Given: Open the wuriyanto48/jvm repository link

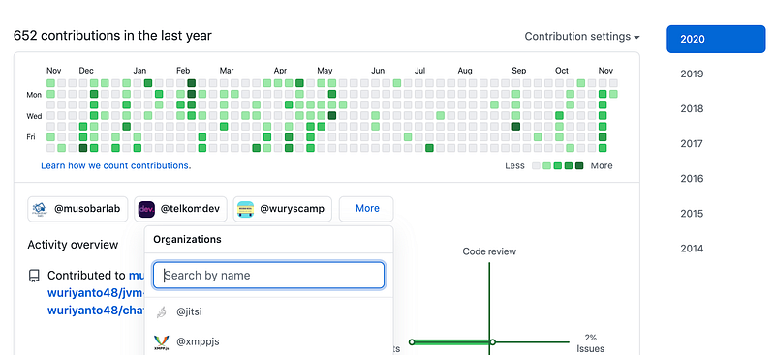Looking at the screenshot, I should [96, 293].
